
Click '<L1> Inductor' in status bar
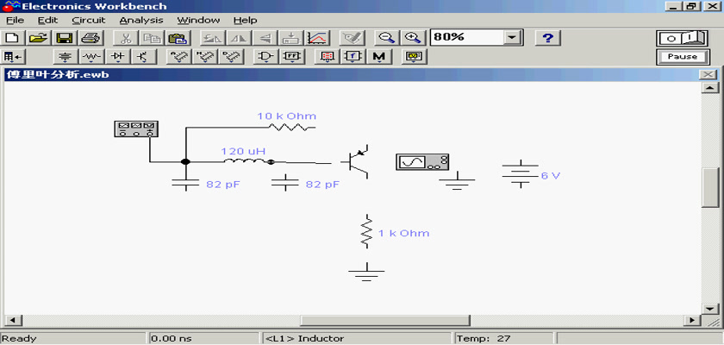(305, 339)
